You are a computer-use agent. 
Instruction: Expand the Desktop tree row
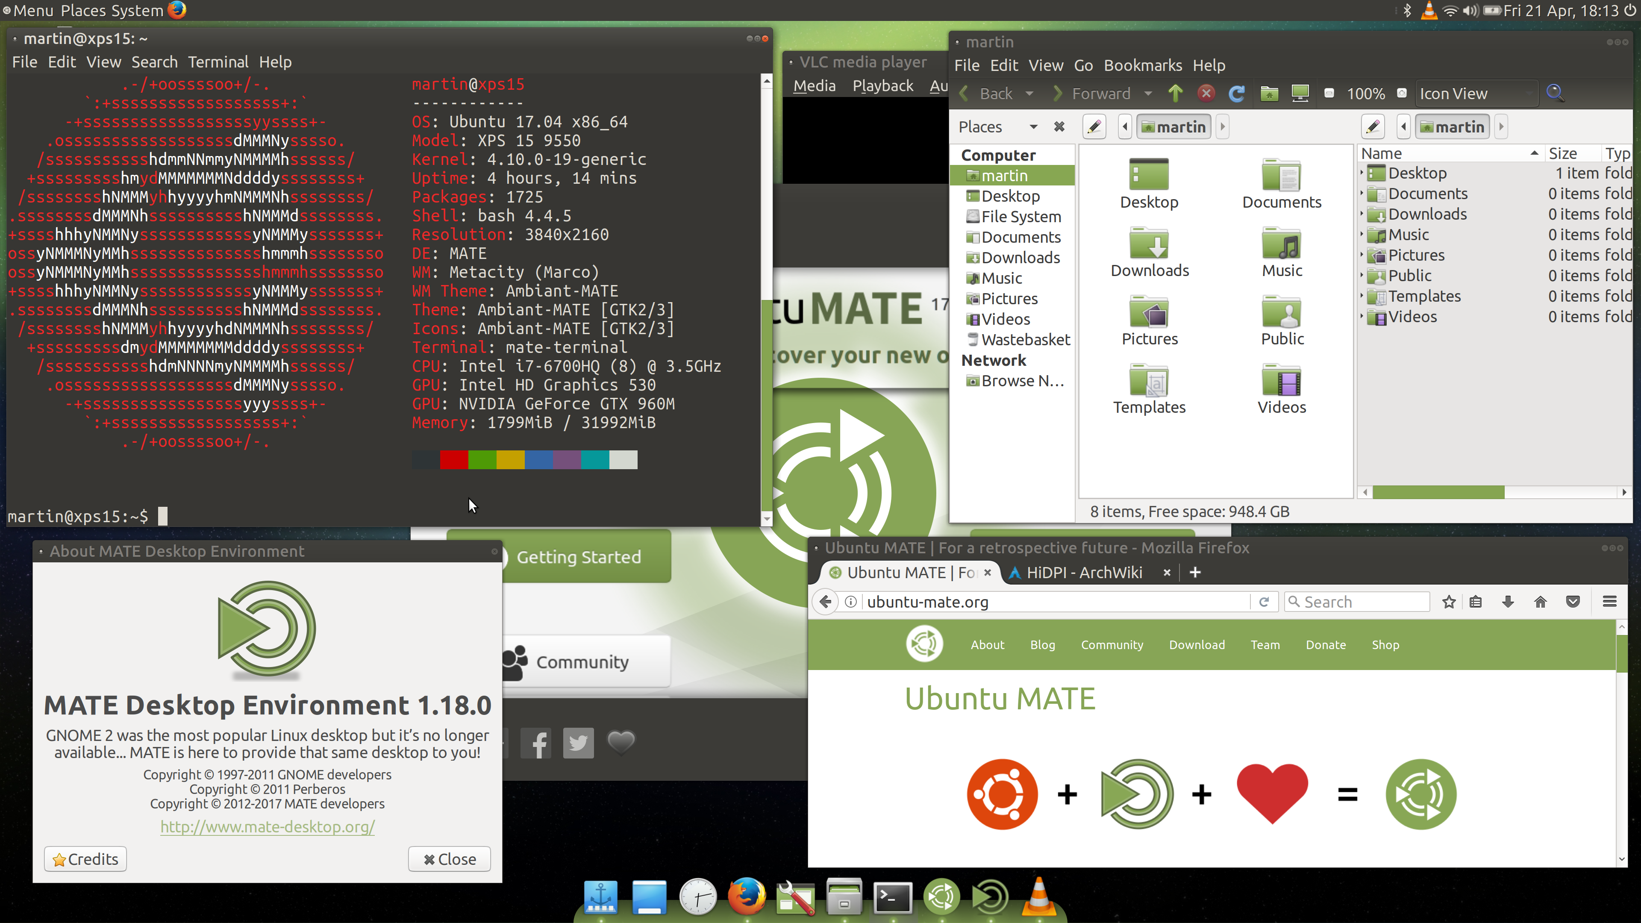(x=1362, y=173)
